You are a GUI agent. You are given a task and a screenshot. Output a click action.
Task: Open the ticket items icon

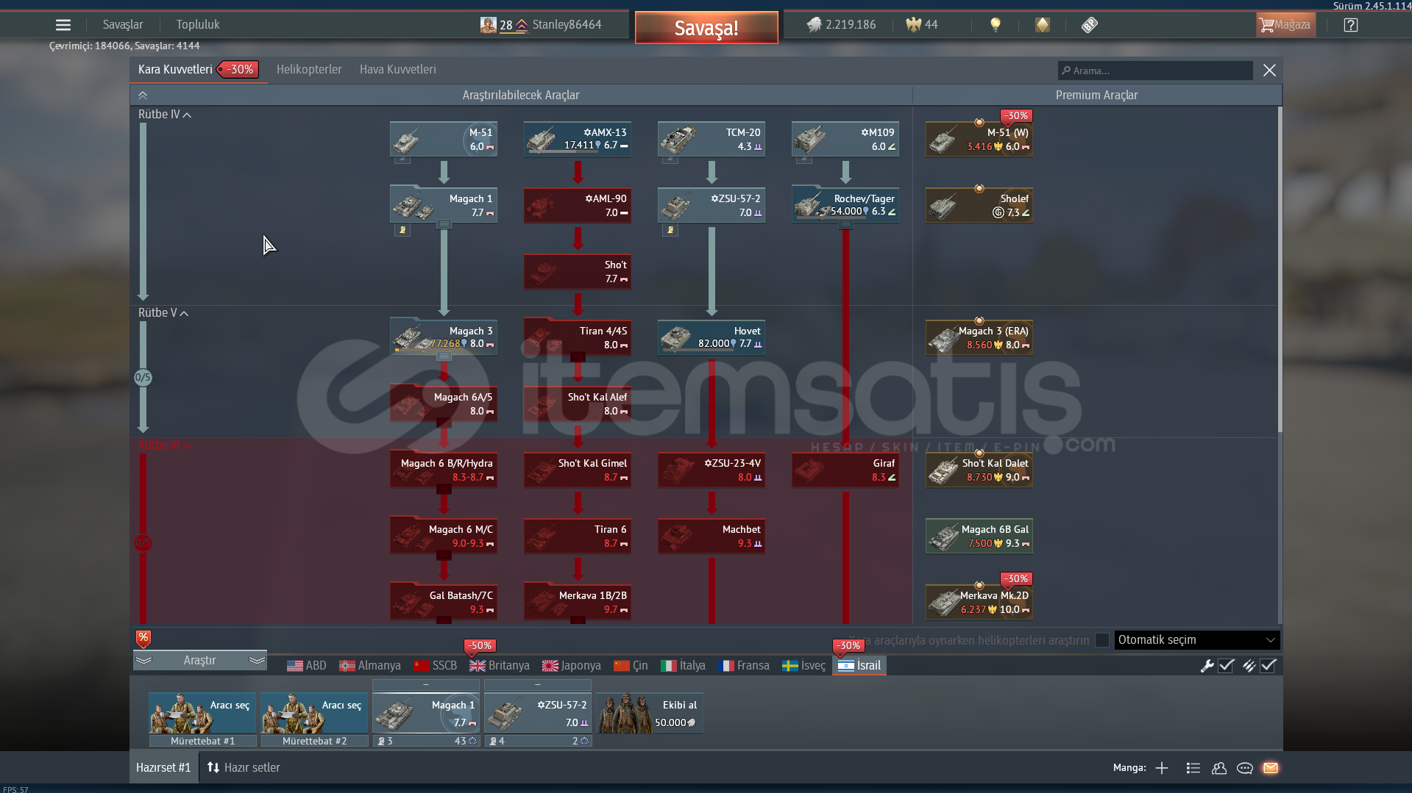point(1090,25)
